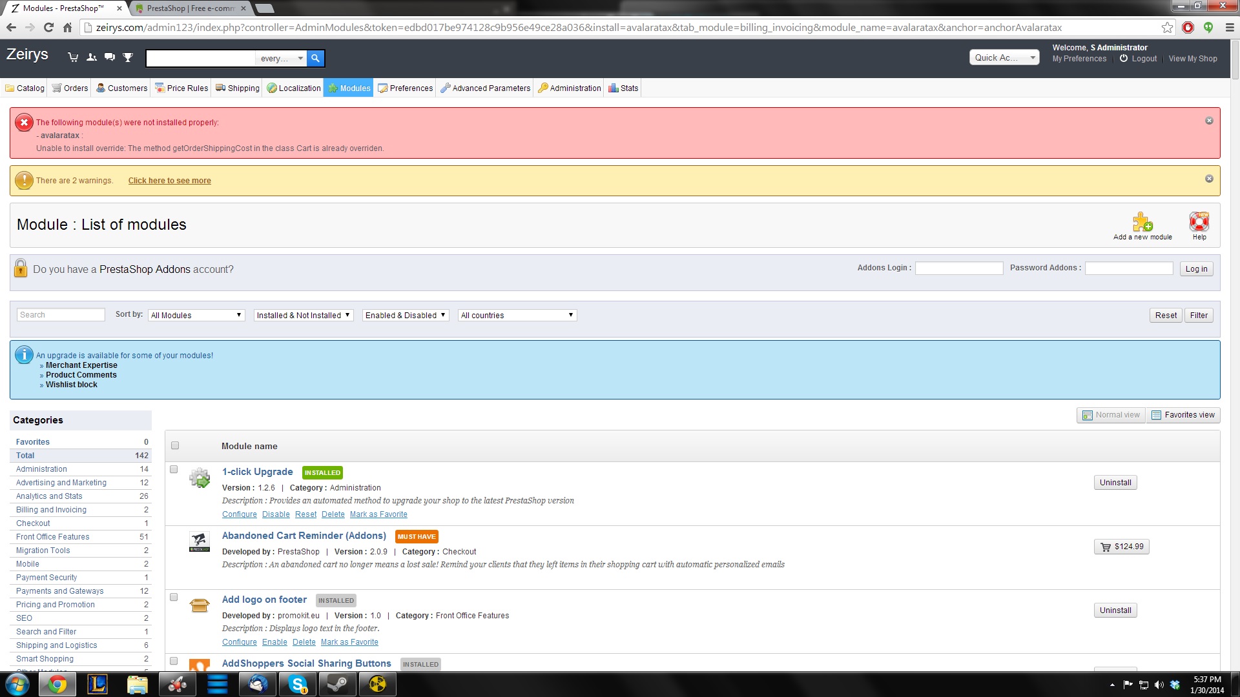Close the yellow warnings banner

tap(1209, 179)
